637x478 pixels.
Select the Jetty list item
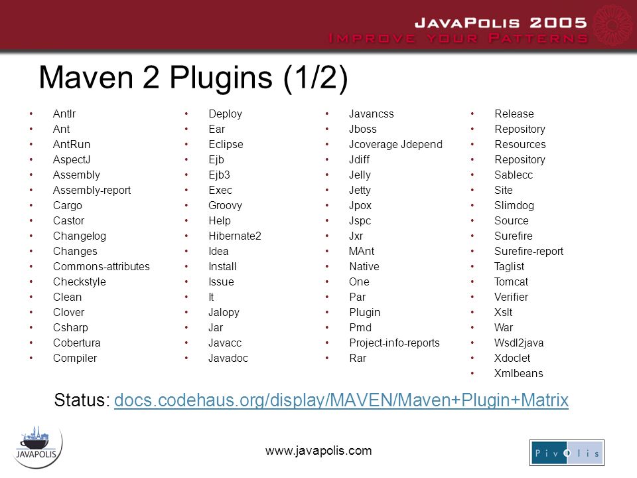pyautogui.click(x=360, y=191)
